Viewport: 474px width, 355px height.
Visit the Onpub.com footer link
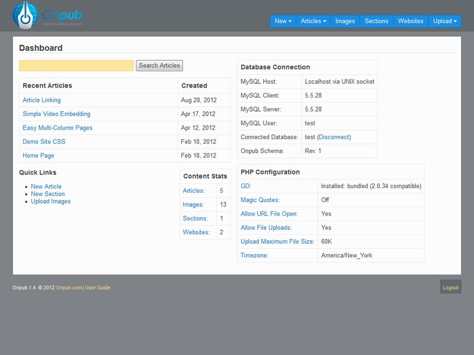[x=69, y=288]
